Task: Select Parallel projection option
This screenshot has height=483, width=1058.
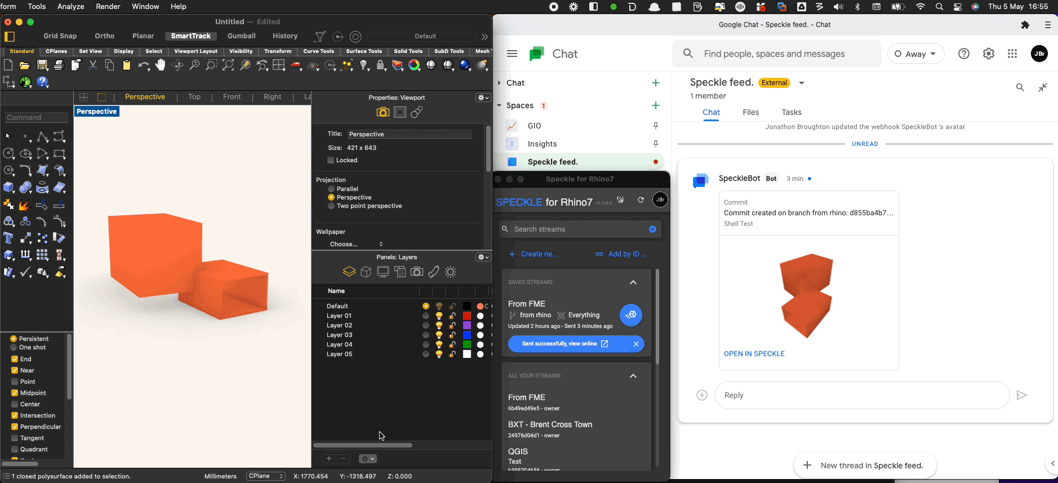Action: pos(331,189)
